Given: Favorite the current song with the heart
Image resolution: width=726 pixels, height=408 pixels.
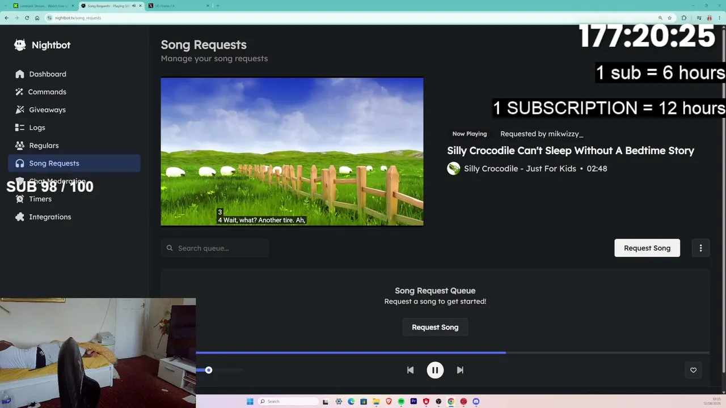Looking at the screenshot, I should pos(693,370).
